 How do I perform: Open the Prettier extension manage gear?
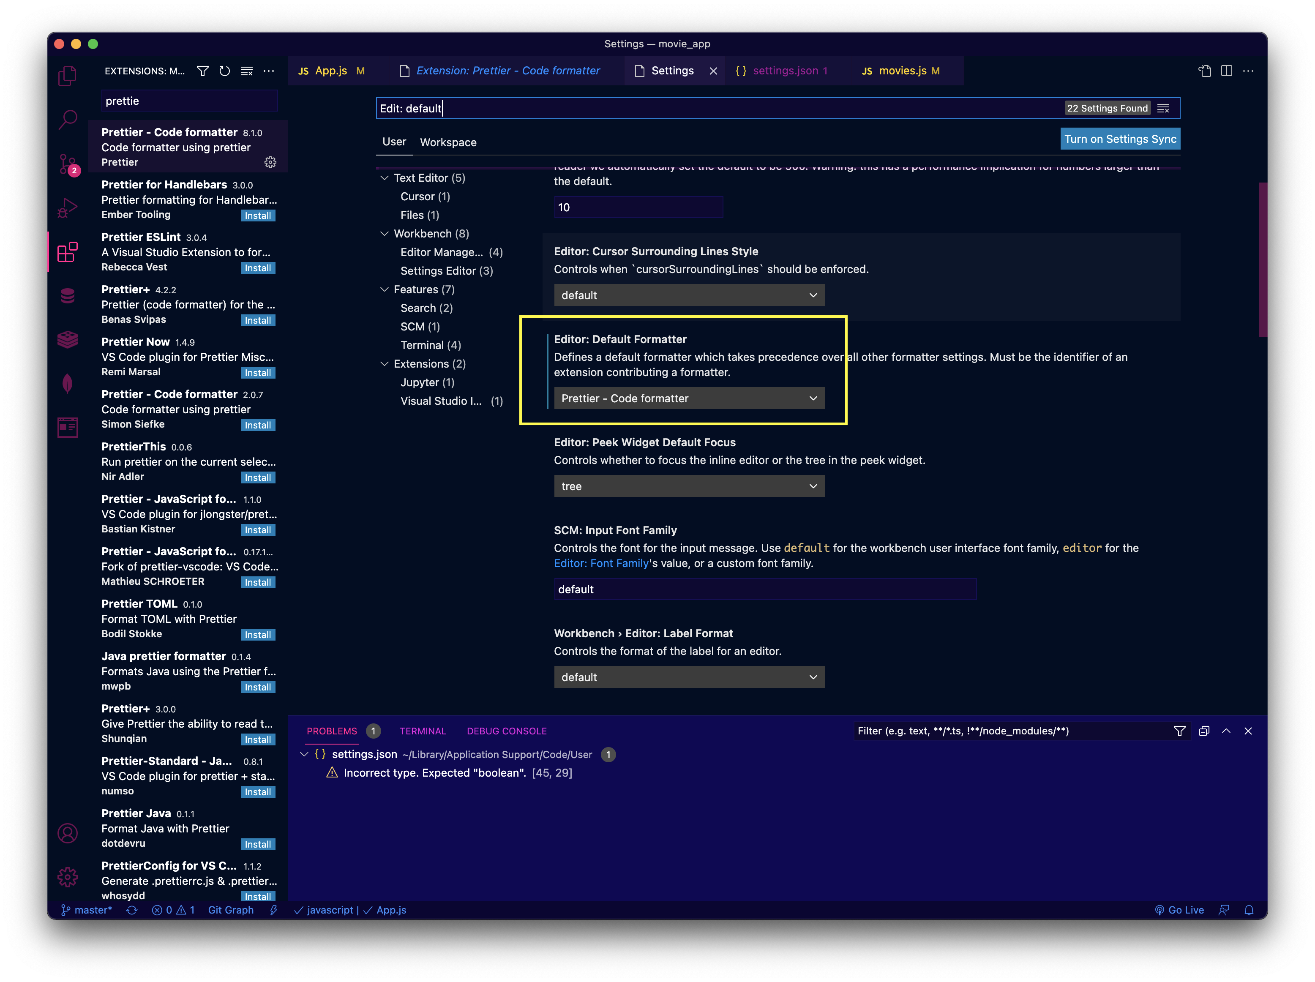point(270,162)
